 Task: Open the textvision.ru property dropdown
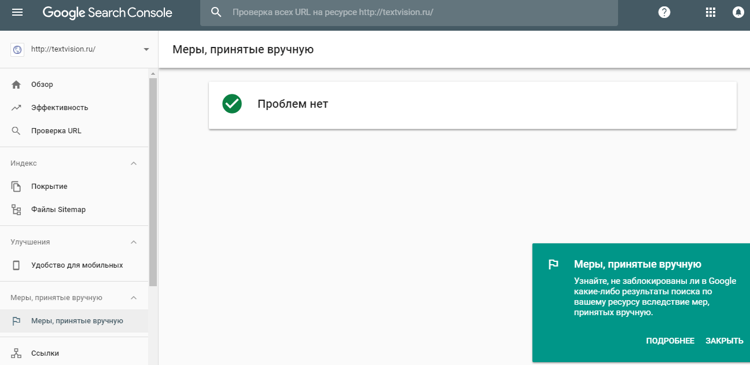[146, 49]
